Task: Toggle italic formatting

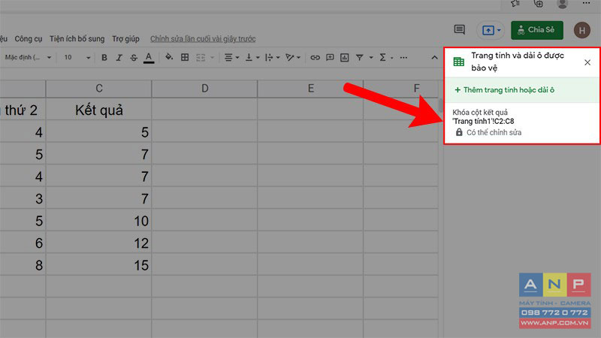Action: click(119, 58)
